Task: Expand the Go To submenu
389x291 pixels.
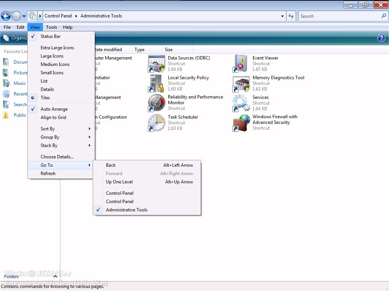Action: pos(62,165)
